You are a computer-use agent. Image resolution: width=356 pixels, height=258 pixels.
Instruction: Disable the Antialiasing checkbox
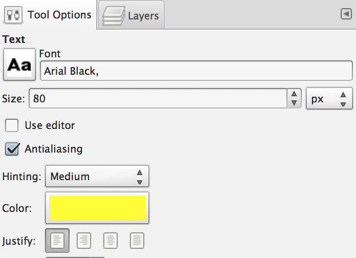[12, 149]
